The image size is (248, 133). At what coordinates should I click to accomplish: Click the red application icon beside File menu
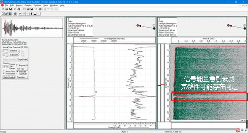pyautogui.click(x=2, y=5)
